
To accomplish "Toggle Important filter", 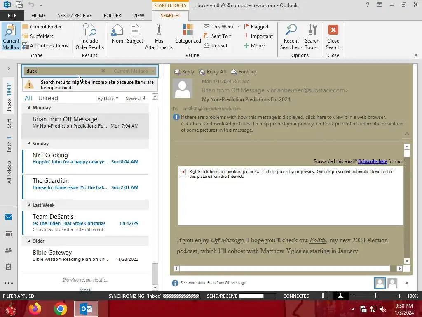I will point(258,36).
